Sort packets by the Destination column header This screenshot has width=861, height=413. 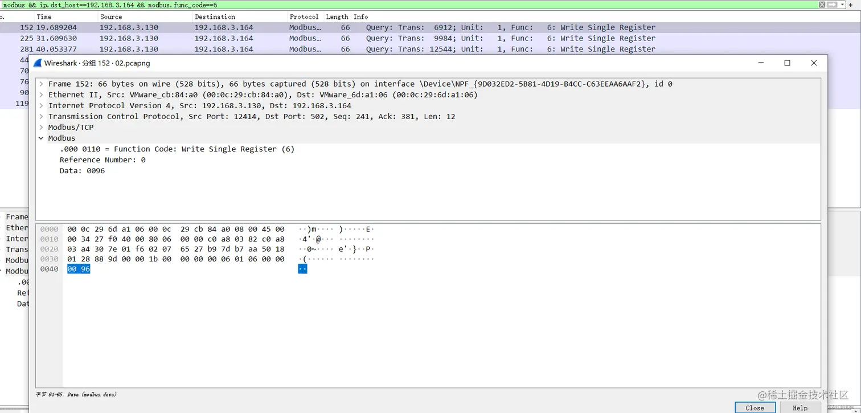[x=215, y=17]
